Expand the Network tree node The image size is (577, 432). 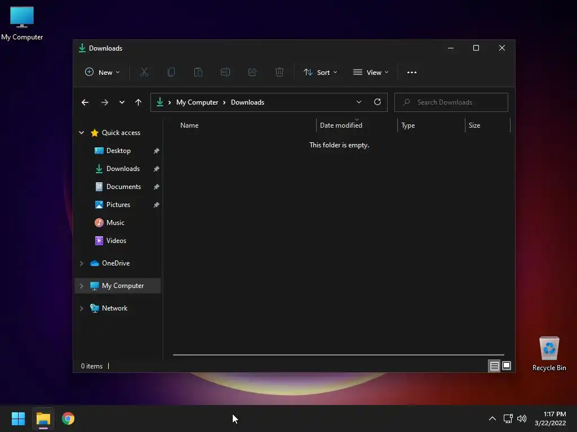click(x=81, y=308)
